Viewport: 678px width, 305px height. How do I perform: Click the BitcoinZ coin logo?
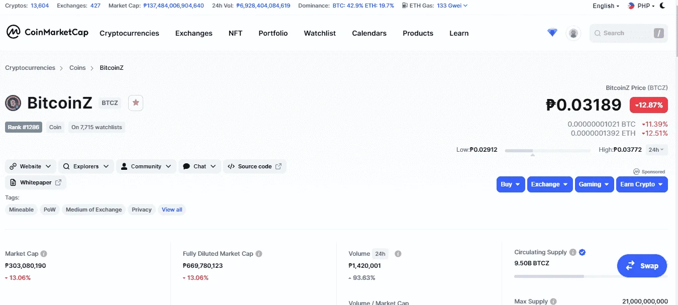click(x=13, y=103)
